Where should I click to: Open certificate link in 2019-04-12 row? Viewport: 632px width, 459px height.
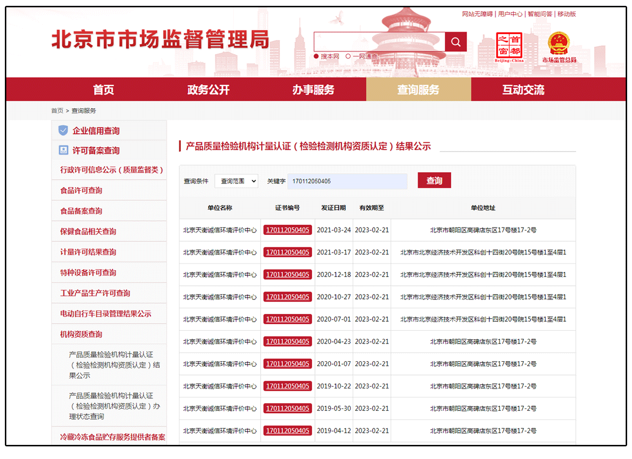(x=288, y=431)
